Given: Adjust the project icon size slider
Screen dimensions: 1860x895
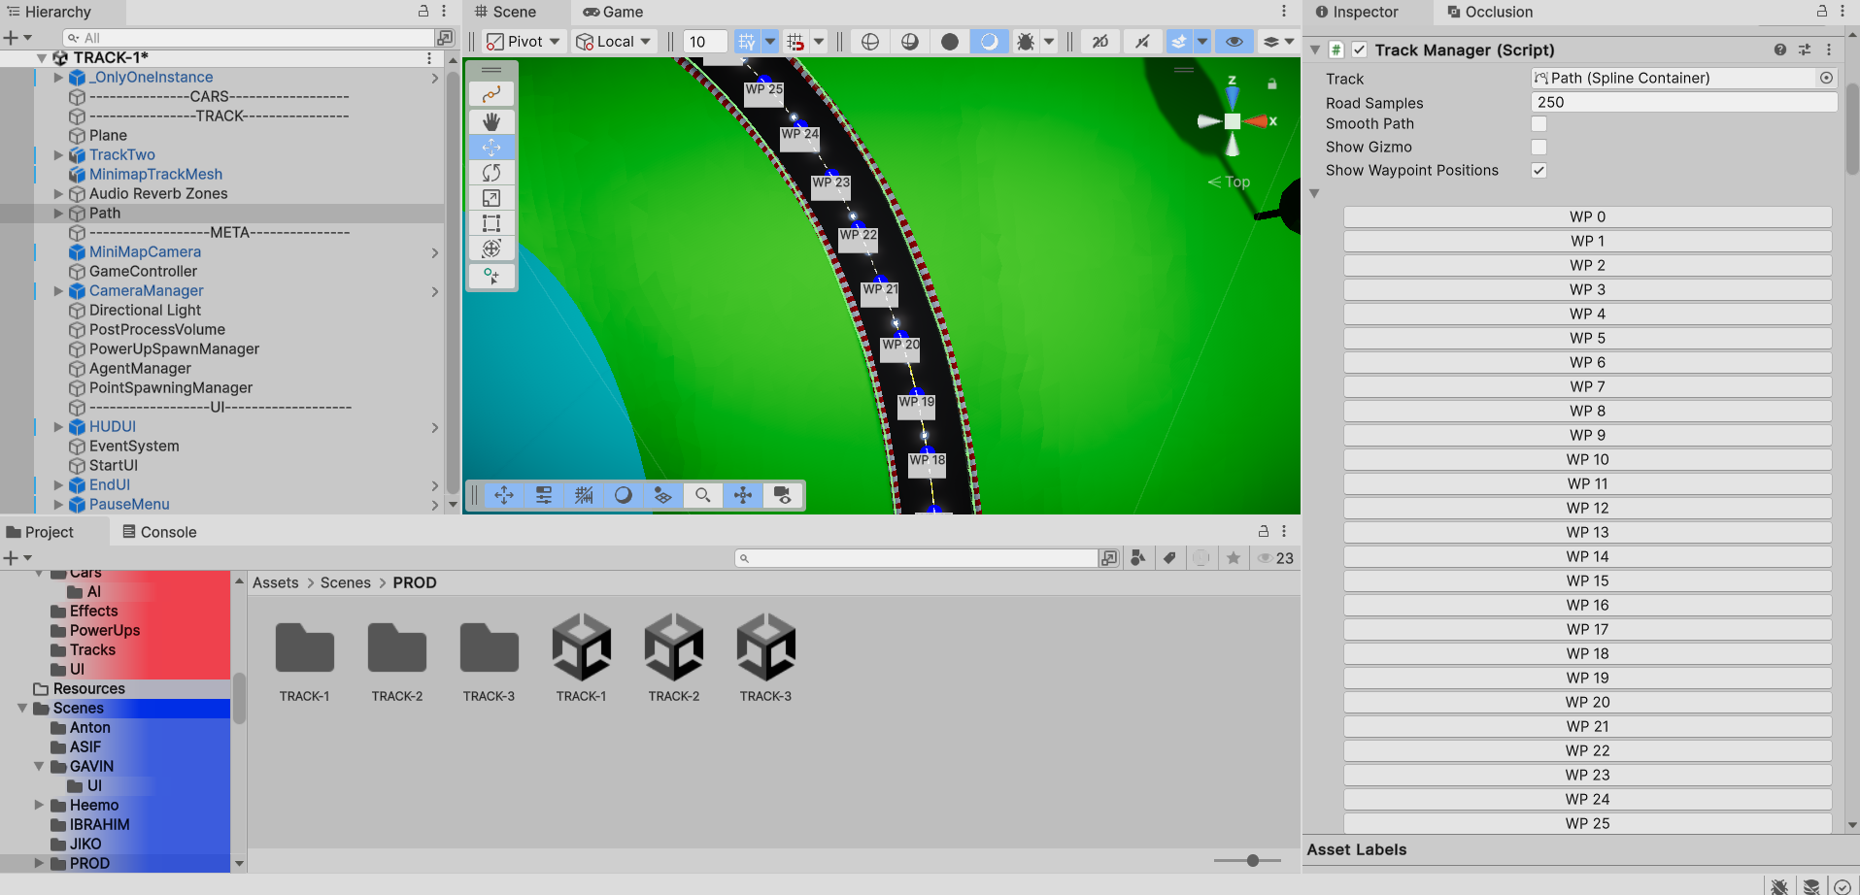Looking at the screenshot, I should (1252, 860).
